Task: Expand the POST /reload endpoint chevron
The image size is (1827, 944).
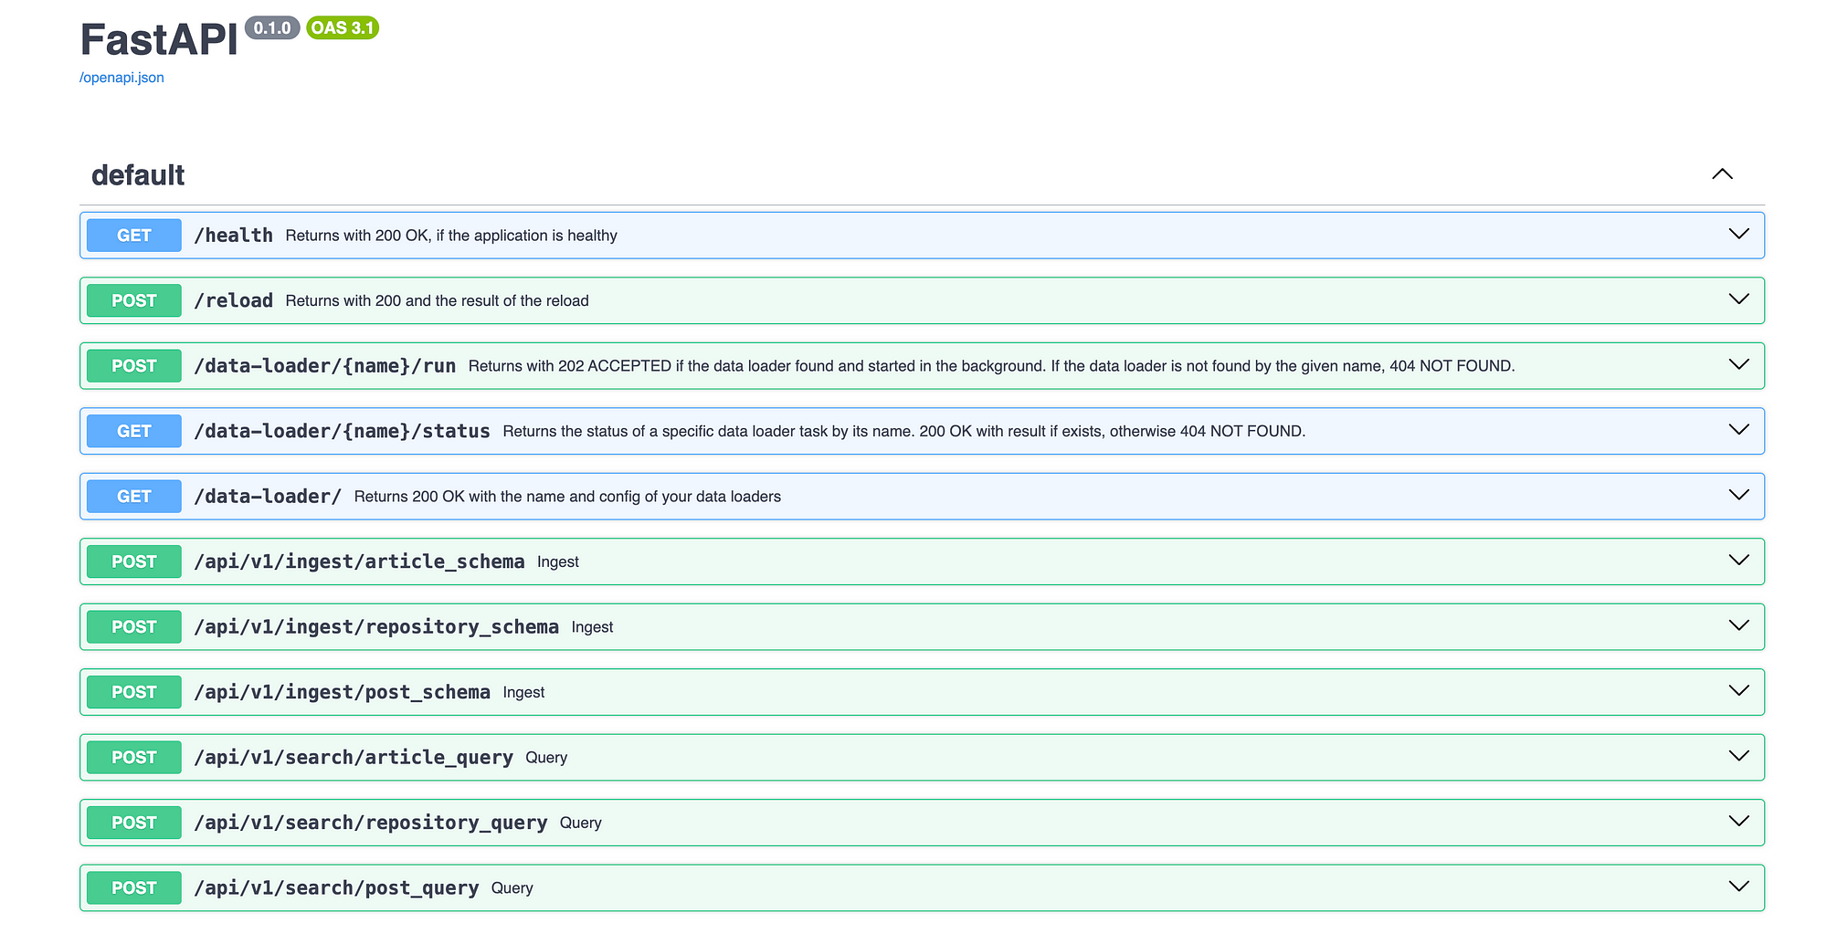Action: click(x=1738, y=299)
